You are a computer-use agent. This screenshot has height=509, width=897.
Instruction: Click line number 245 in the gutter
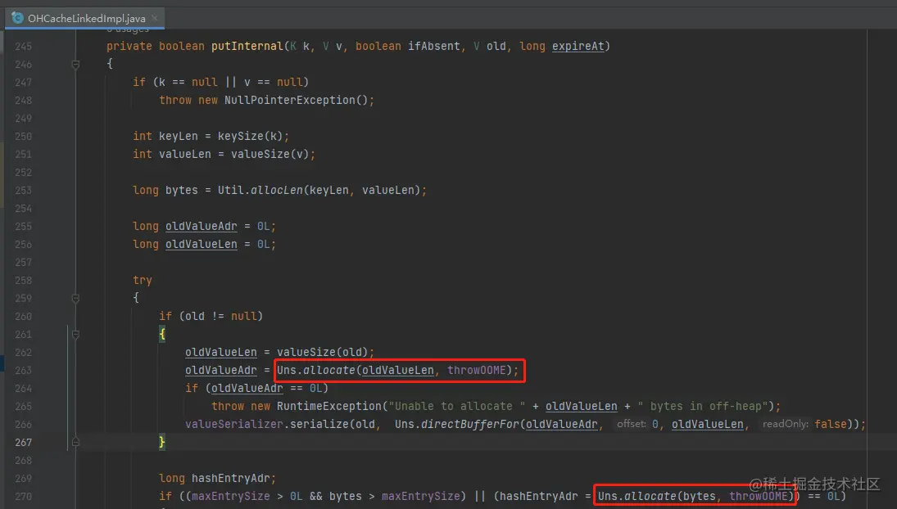pyautogui.click(x=24, y=47)
